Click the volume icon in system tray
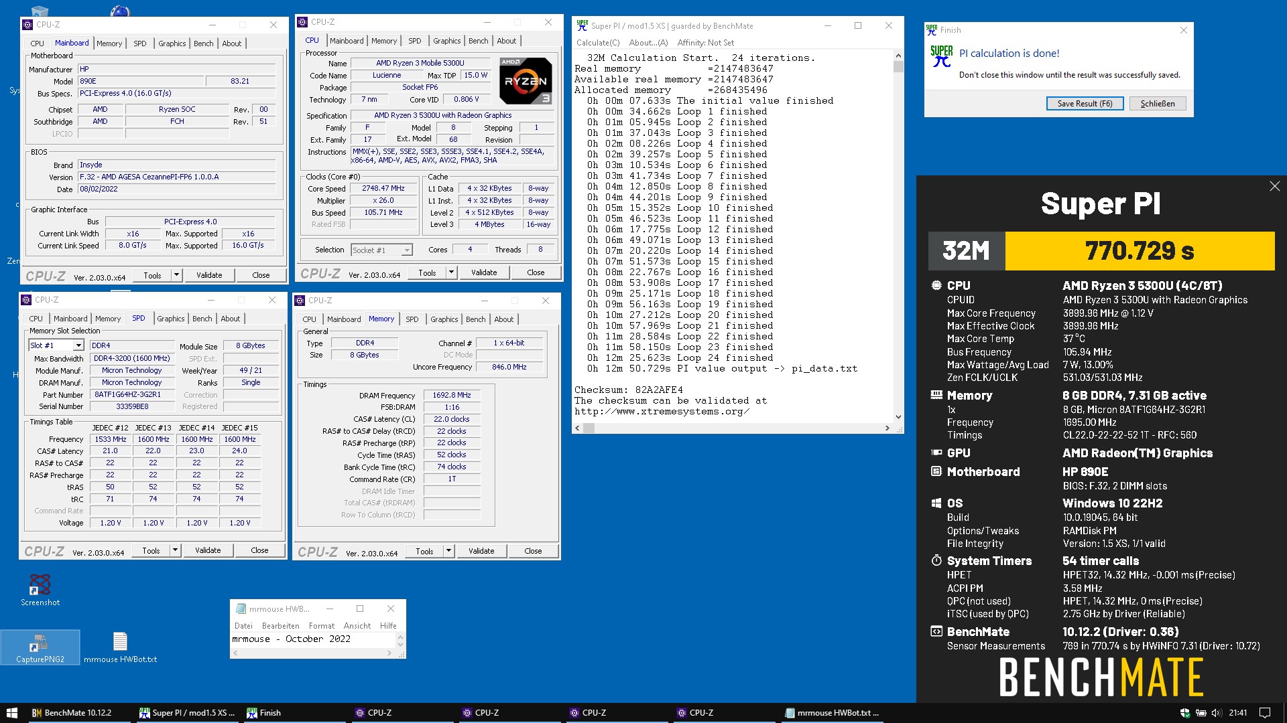The image size is (1287, 723). [x=1217, y=713]
